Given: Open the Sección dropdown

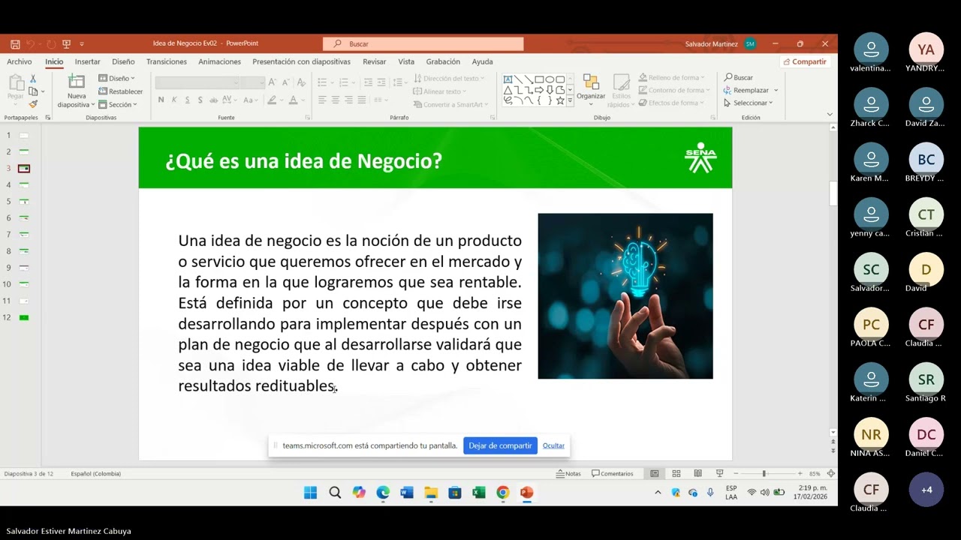Looking at the screenshot, I should click(118, 104).
